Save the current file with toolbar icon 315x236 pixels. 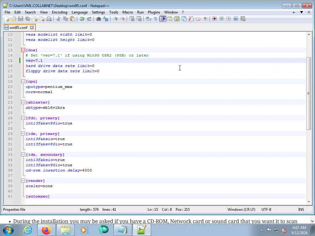point(21,19)
